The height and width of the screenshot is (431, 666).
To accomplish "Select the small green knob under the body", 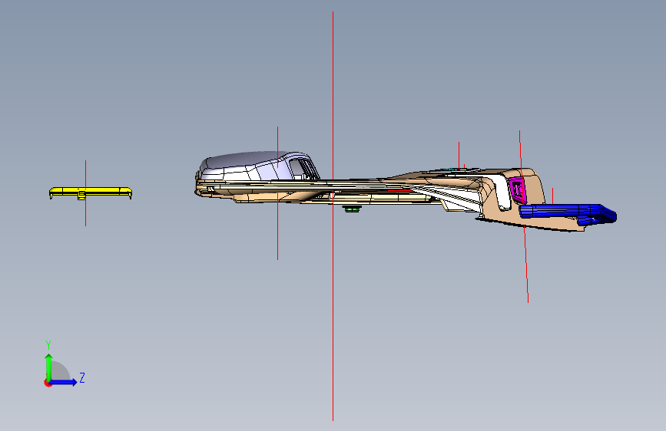I will 352,209.
